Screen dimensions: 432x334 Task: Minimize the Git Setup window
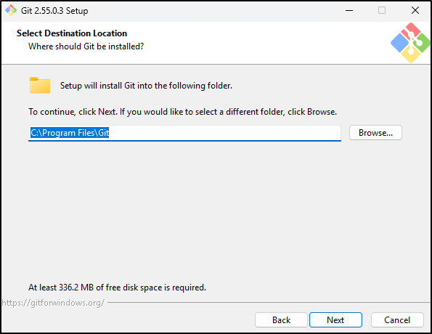coord(349,10)
